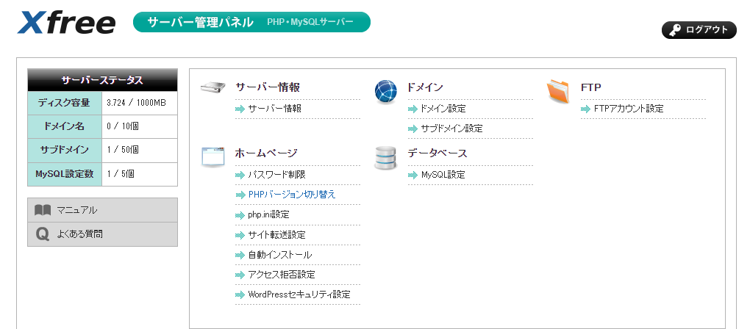Go to サブドメイン設定

[451, 129]
